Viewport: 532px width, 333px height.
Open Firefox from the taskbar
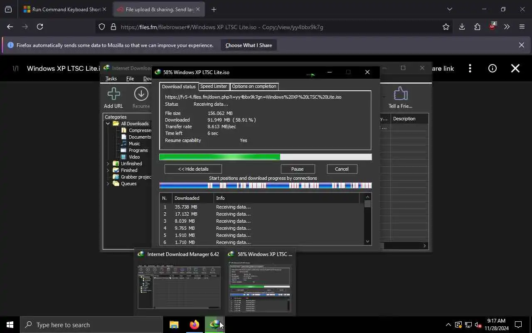(x=194, y=325)
